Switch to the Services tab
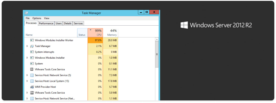The height and width of the screenshot is (103, 276). click(x=78, y=23)
